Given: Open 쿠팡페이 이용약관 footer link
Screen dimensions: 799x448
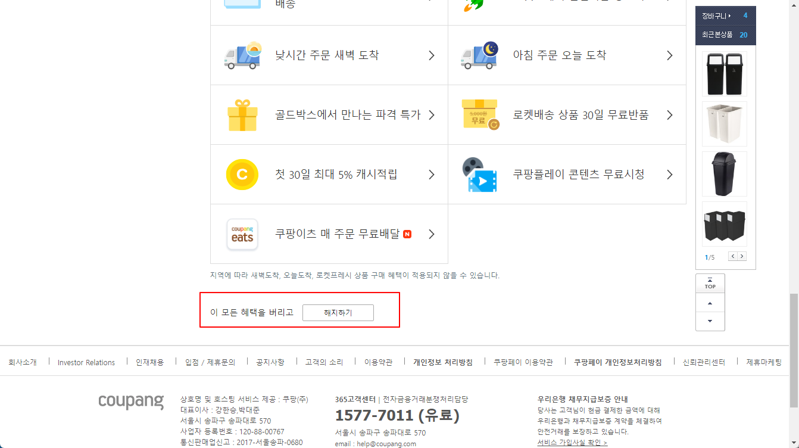Looking at the screenshot, I should click(523, 362).
